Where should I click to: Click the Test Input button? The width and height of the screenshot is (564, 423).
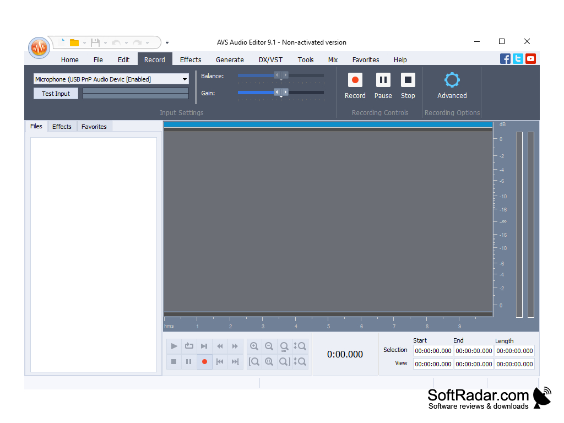pos(56,93)
